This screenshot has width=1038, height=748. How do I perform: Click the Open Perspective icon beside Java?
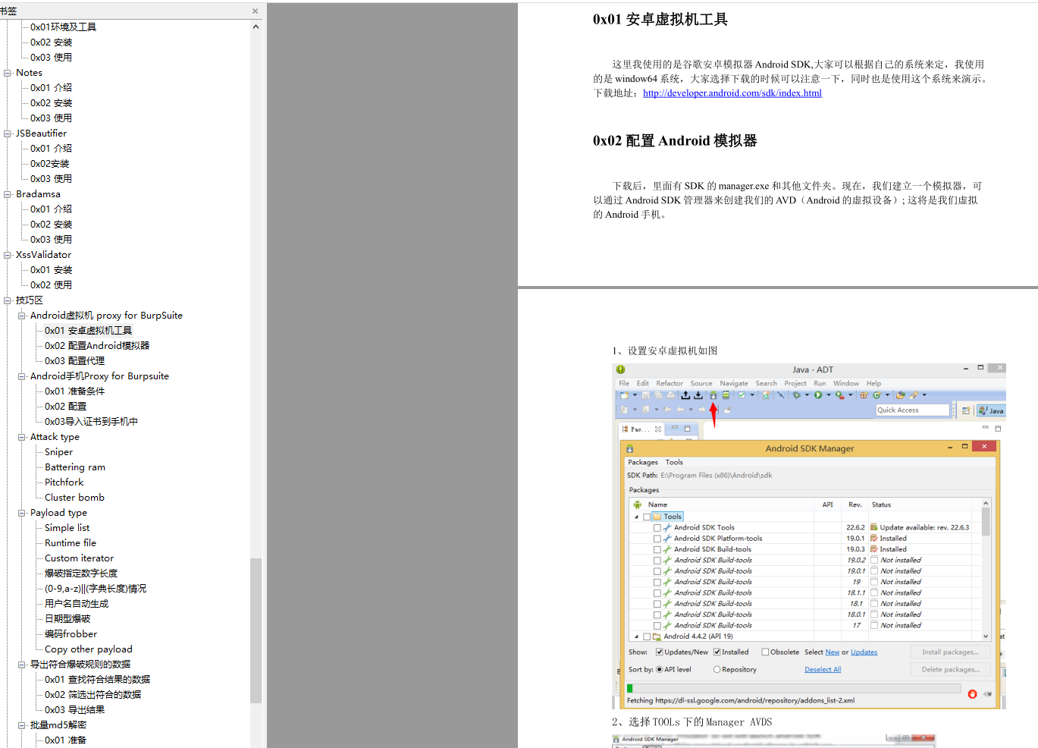click(966, 410)
